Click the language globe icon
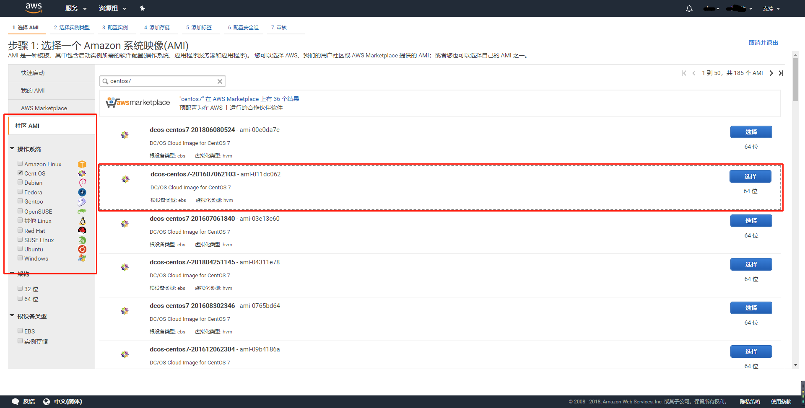This screenshot has width=805, height=408. (47, 401)
